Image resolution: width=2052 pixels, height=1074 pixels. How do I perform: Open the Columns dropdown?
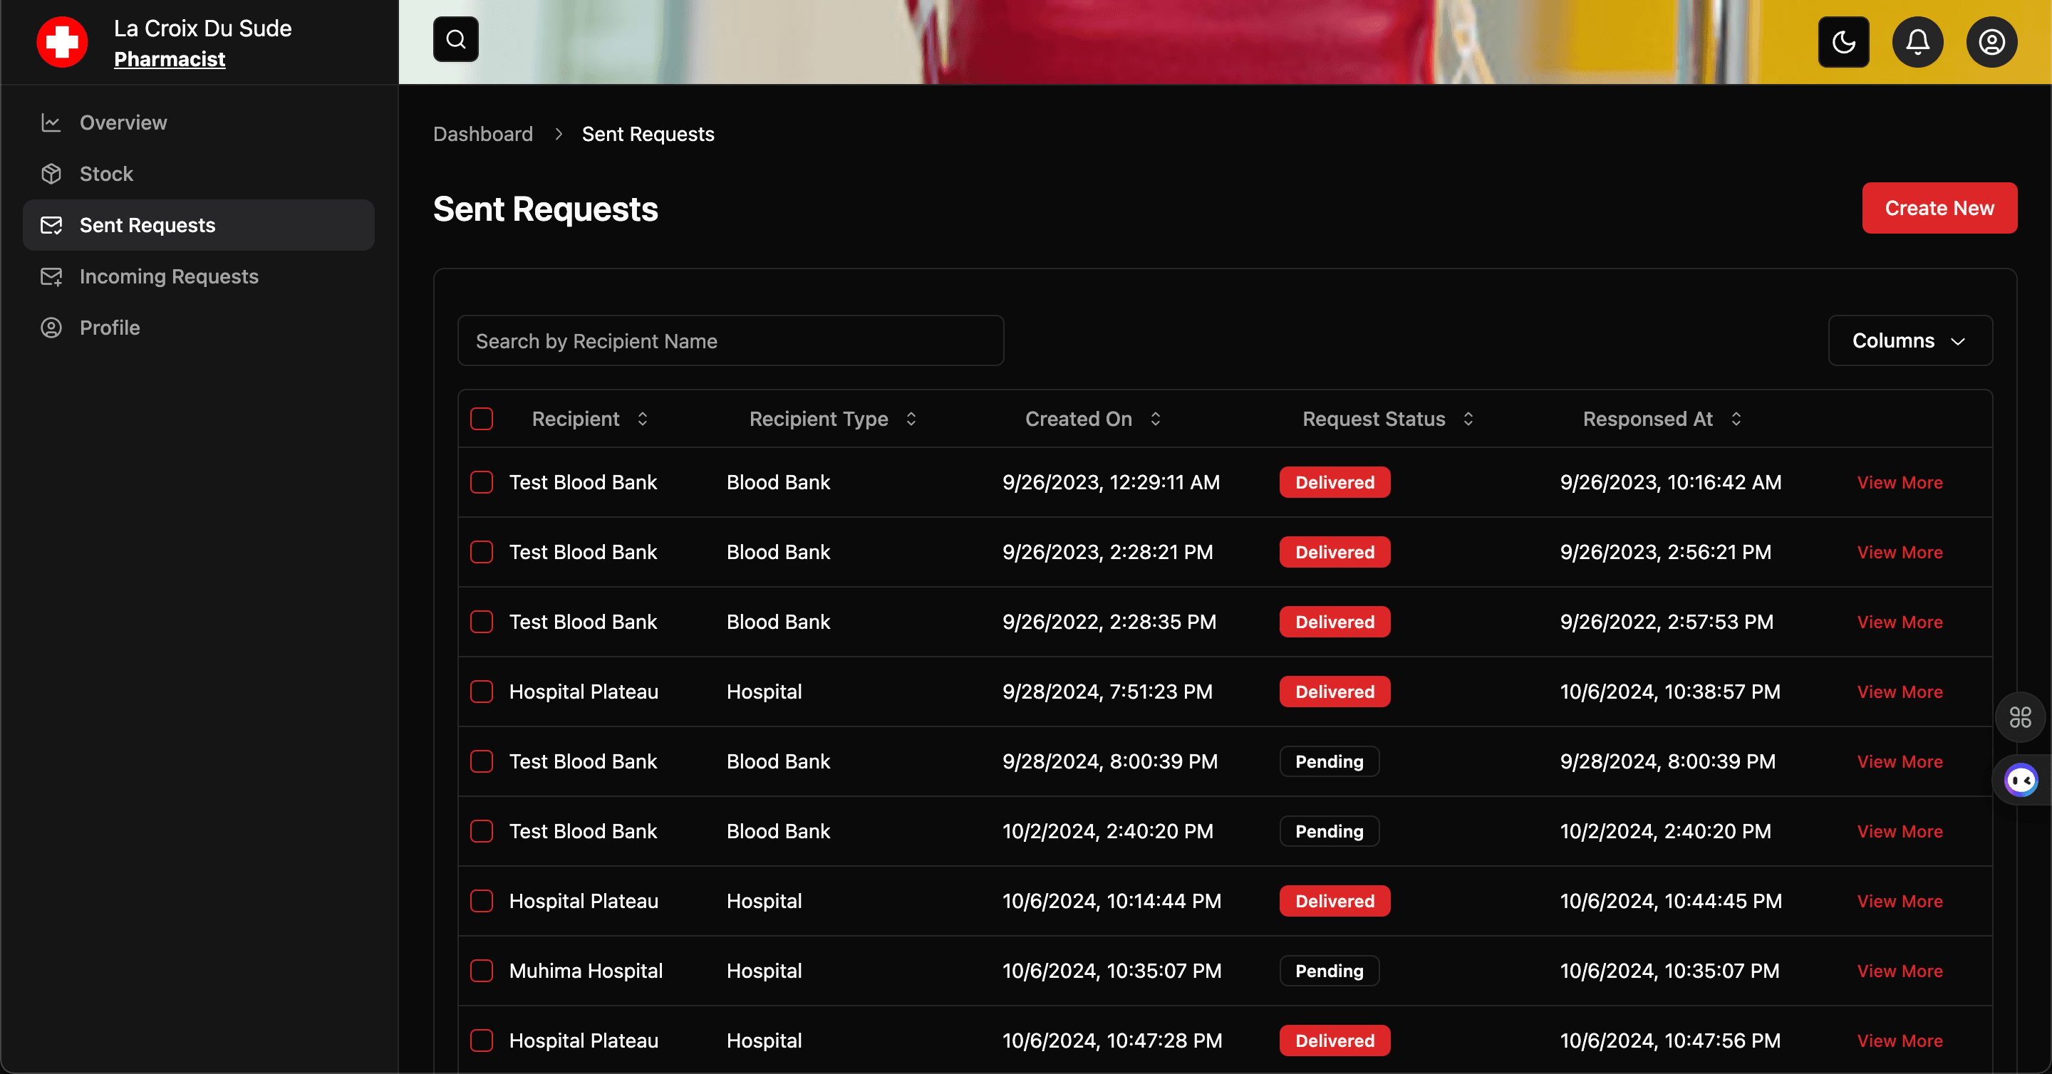point(1909,340)
